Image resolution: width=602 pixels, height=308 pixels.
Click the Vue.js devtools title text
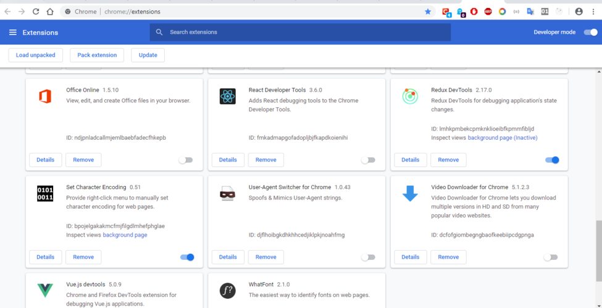pos(86,285)
